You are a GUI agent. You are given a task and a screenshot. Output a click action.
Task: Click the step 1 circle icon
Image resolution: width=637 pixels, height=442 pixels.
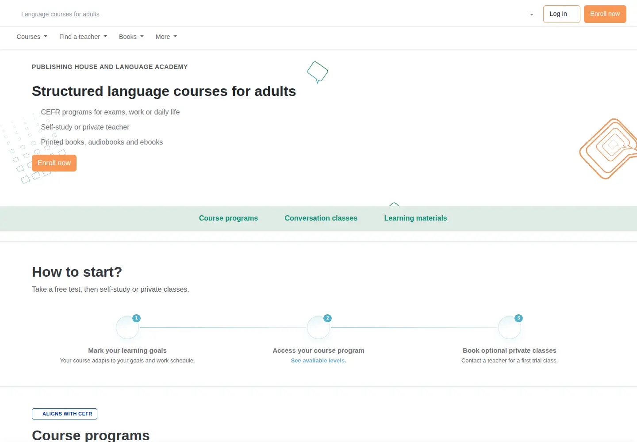(x=127, y=328)
